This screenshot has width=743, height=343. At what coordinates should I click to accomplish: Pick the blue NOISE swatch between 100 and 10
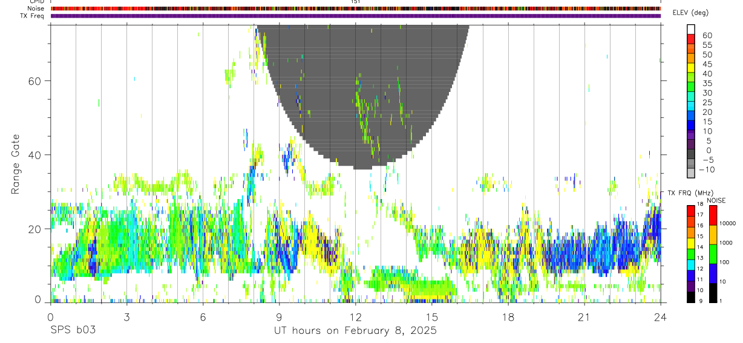[713, 273]
